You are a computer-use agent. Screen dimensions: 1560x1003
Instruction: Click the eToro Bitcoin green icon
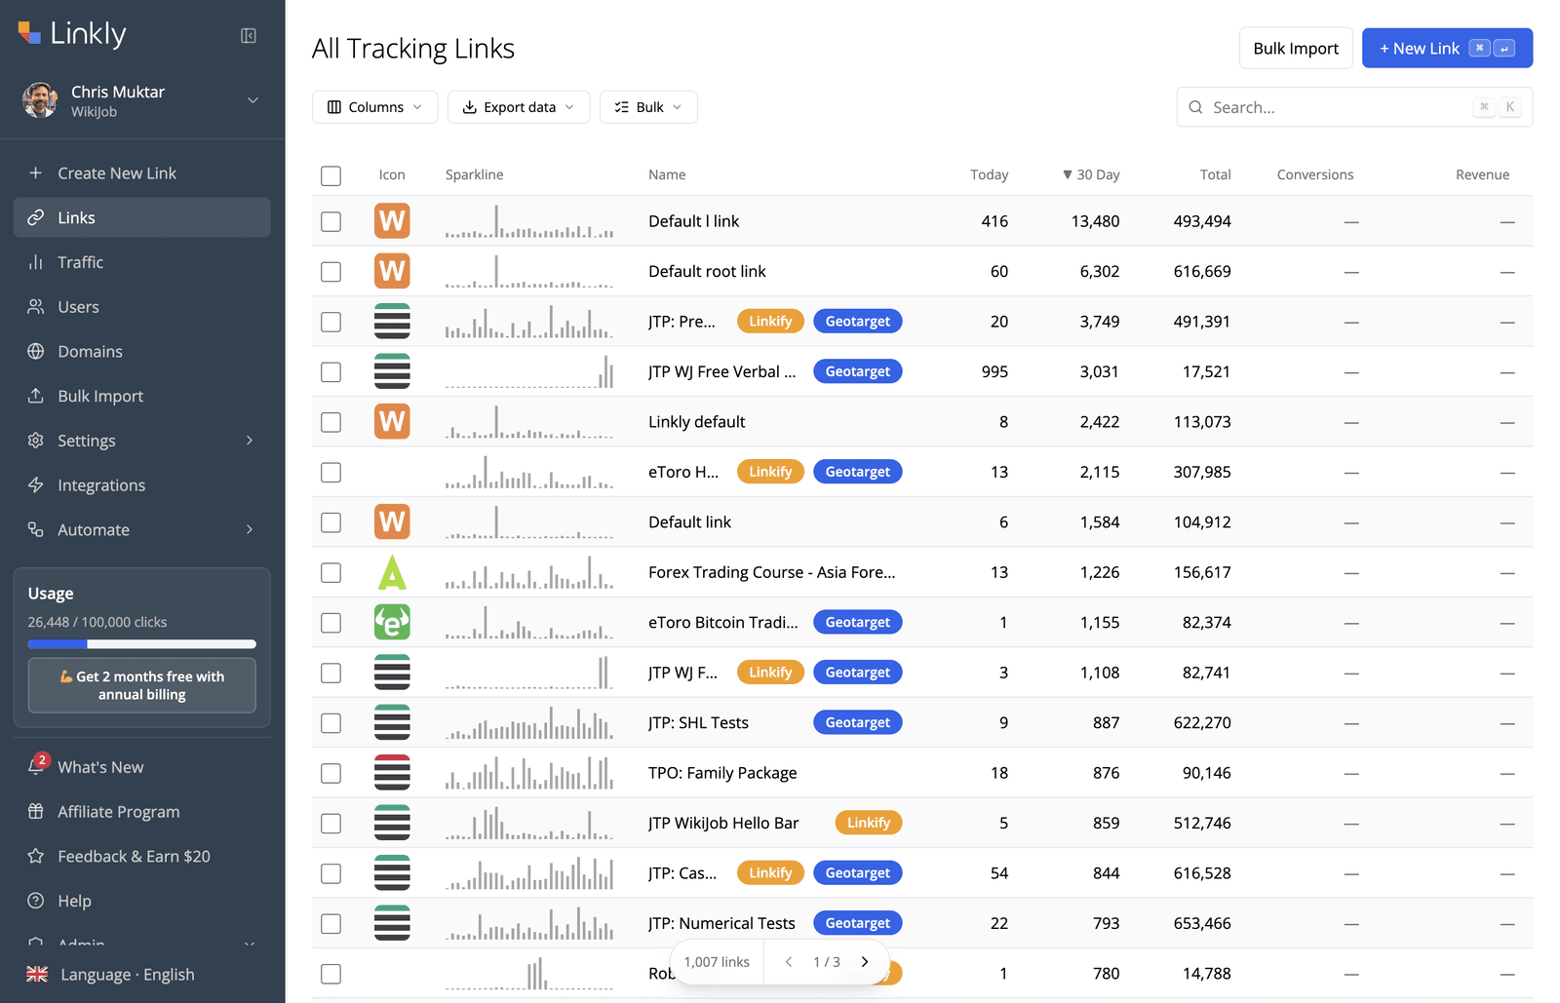tap(392, 622)
